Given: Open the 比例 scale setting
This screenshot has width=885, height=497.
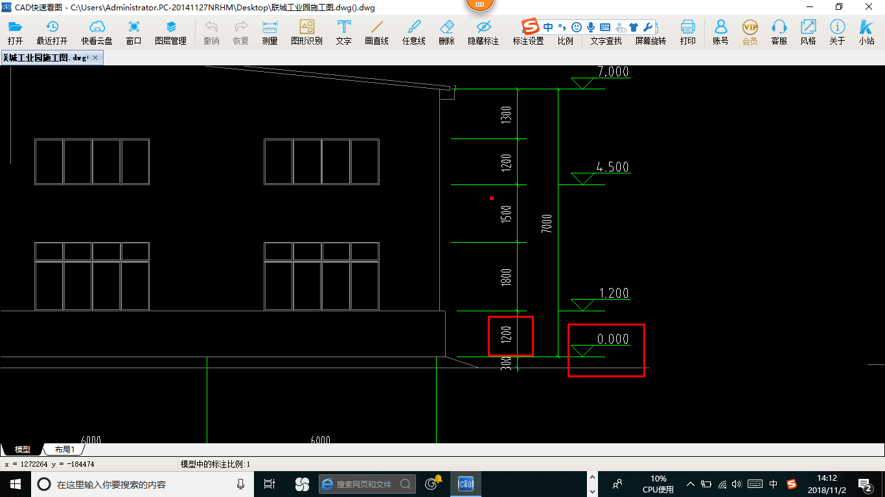Looking at the screenshot, I should point(565,40).
